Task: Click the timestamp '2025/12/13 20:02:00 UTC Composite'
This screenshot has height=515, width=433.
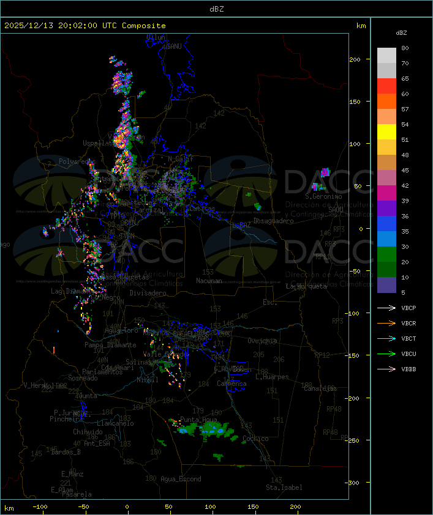Action: click(85, 26)
